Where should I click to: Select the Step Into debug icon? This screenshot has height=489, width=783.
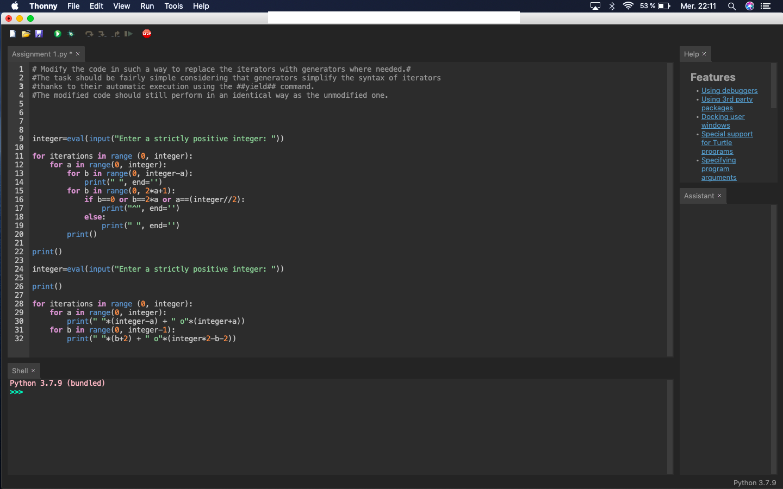coord(102,34)
